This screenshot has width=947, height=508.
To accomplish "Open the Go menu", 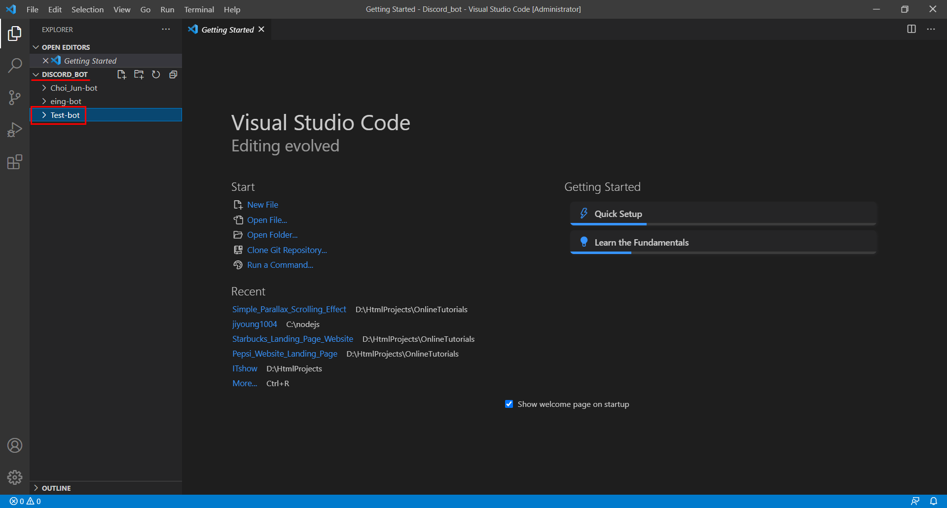I will 146,9.
